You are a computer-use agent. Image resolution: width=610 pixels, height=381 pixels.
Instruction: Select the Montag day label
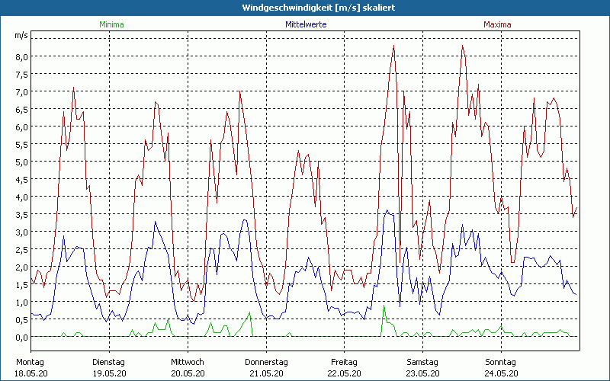click(30, 361)
